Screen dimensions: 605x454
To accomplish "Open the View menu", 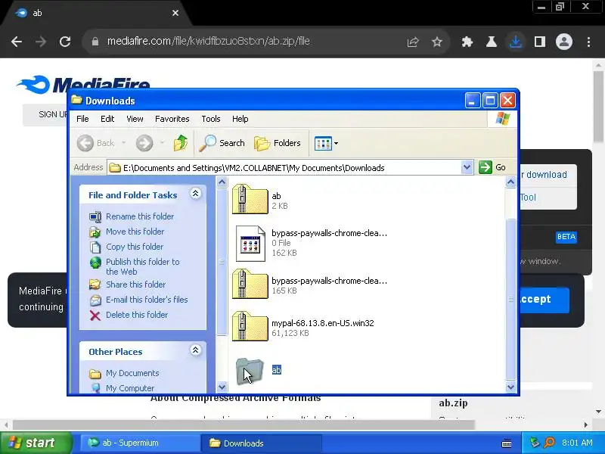I will point(135,119).
